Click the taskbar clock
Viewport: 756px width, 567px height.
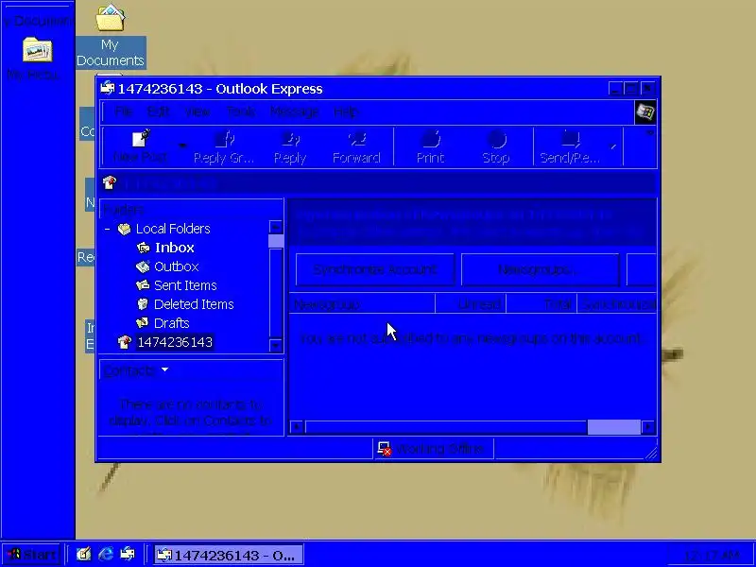tap(712, 555)
